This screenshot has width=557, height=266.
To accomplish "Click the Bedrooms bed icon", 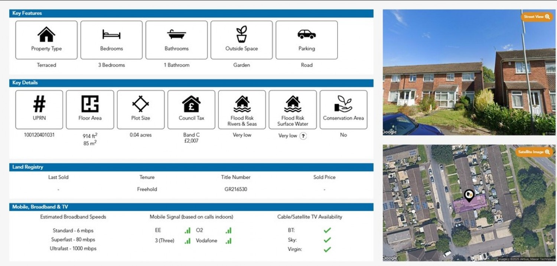I will coord(111,35).
